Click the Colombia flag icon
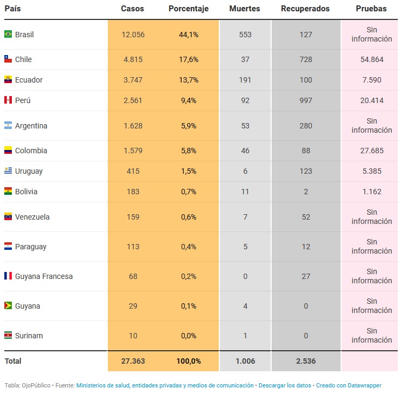The height and width of the screenshot is (395, 401). point(8,151)
